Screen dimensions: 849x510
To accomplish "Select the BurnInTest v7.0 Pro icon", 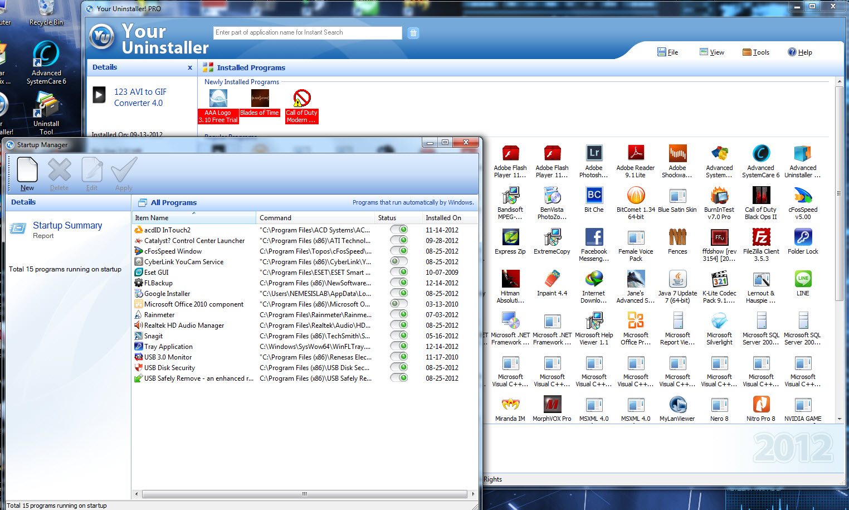I will 719,195.
